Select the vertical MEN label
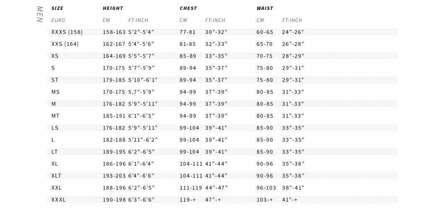 tap(40, 14)
